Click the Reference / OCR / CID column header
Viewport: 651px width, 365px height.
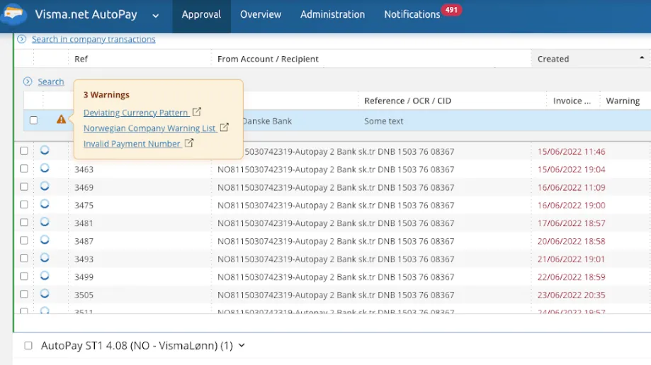407,101
